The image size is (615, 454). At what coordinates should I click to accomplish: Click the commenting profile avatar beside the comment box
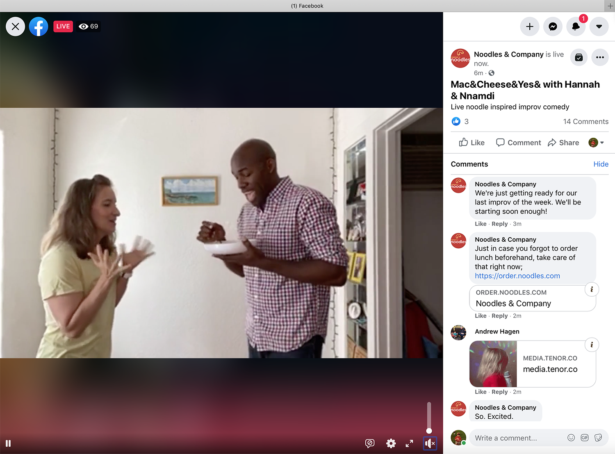click(458, 438)
